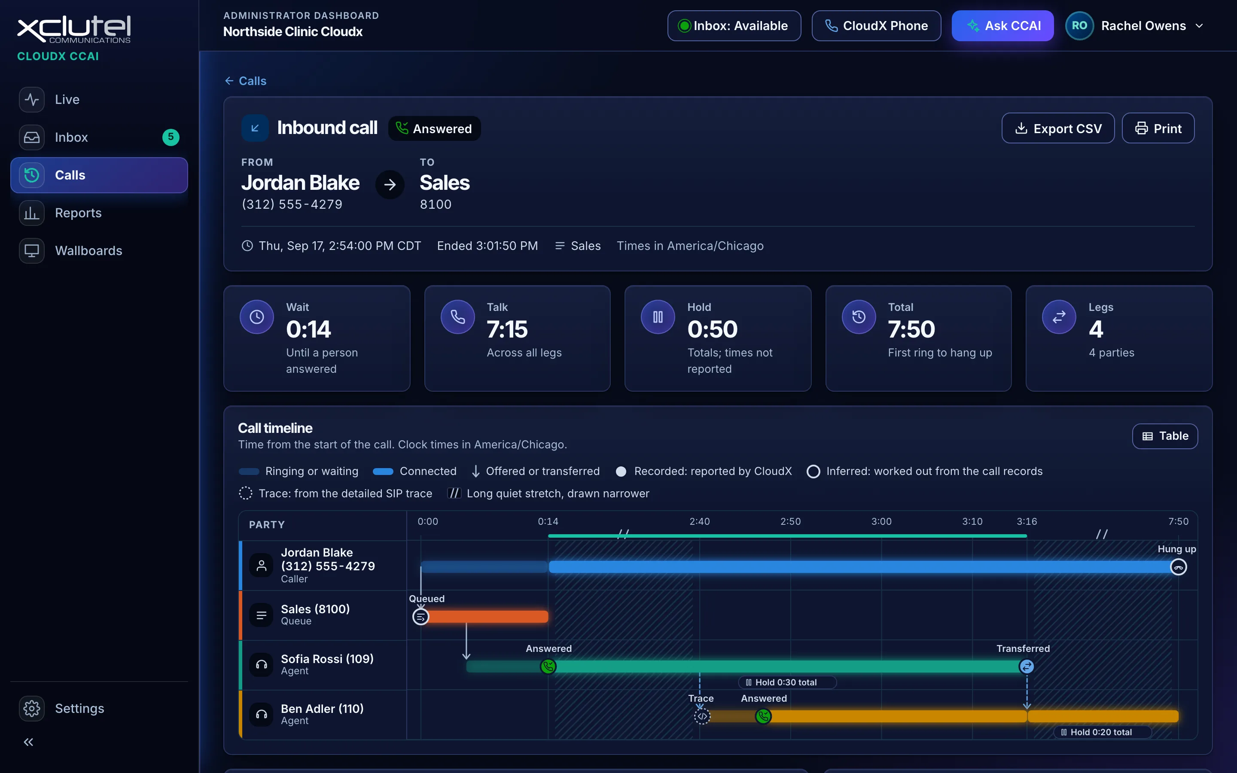The image size is (1237, 773).
Task: Open the Inbox sidebar item
Action: coord(99,137)
